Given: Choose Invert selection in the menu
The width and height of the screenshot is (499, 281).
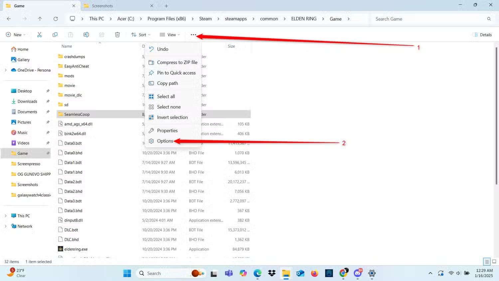Looking at the screenshot, I should (x=173, y=117).
